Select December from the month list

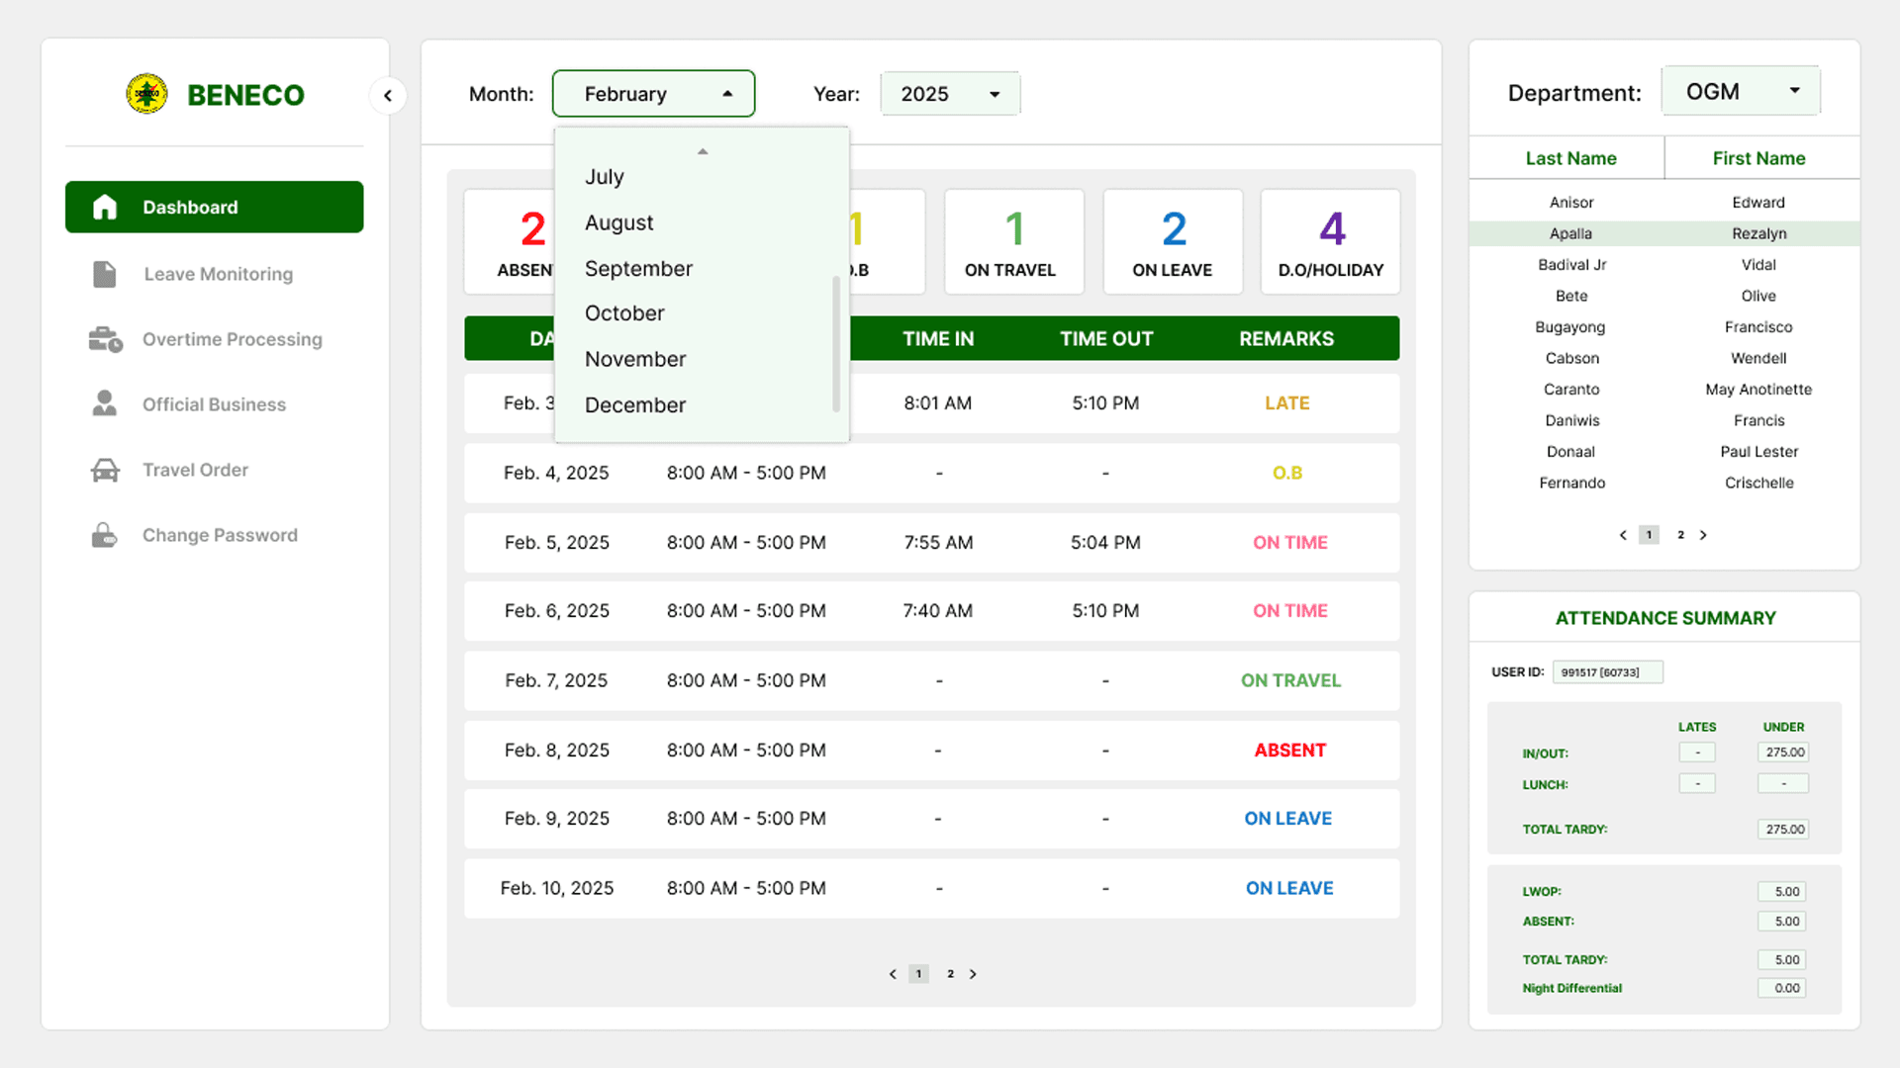(635, 405)
